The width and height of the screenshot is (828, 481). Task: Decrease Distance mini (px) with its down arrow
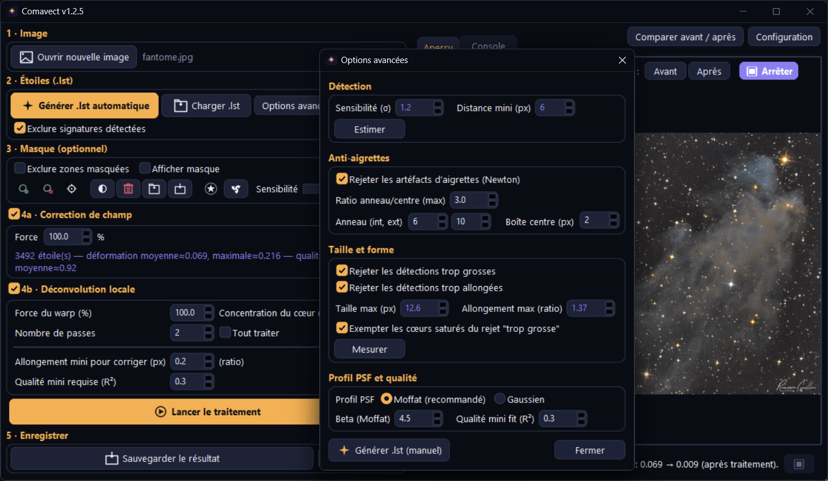[569, 111]
